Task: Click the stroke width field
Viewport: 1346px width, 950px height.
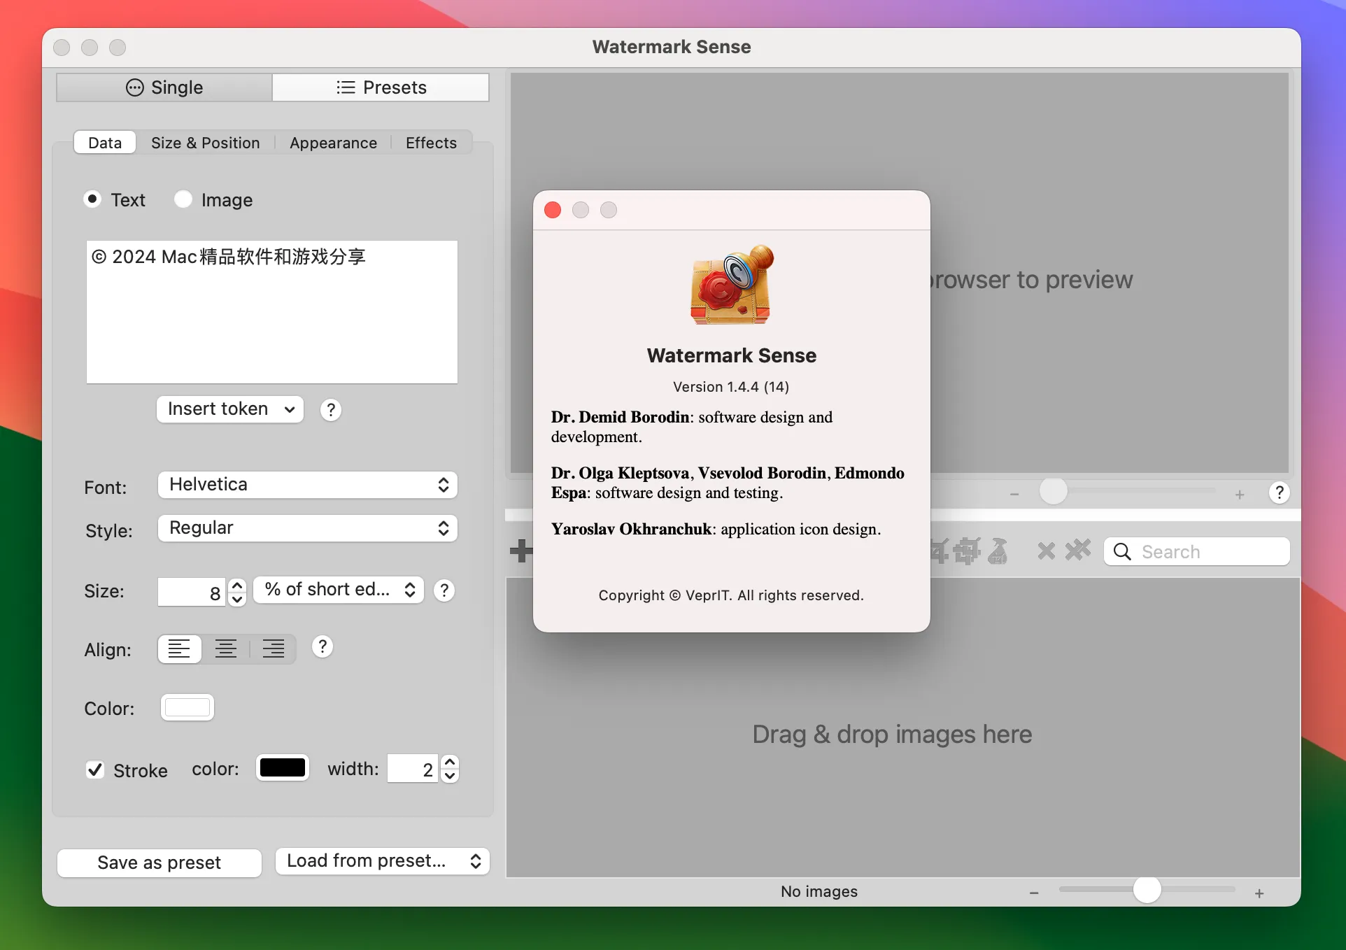Action: (413, 769)
